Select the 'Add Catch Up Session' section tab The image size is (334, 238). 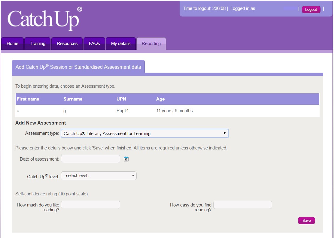(x=78, y=67)
